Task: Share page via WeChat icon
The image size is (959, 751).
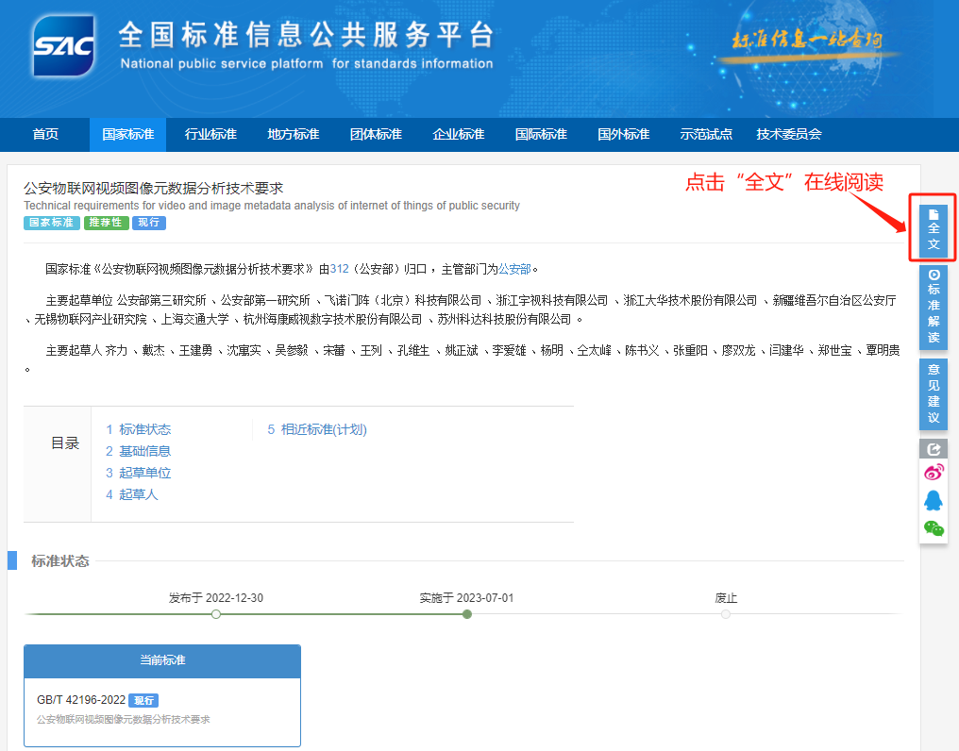Action: pyautogui.click(x=934, y=528)
